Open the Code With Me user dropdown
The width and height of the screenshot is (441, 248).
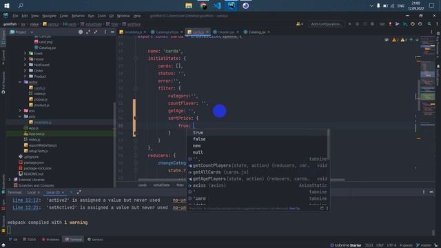pyautogui.click(x=300, y=24)
